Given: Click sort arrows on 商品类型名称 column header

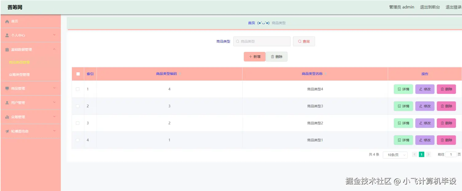Looking at the screenshot, I should (326, 74).
